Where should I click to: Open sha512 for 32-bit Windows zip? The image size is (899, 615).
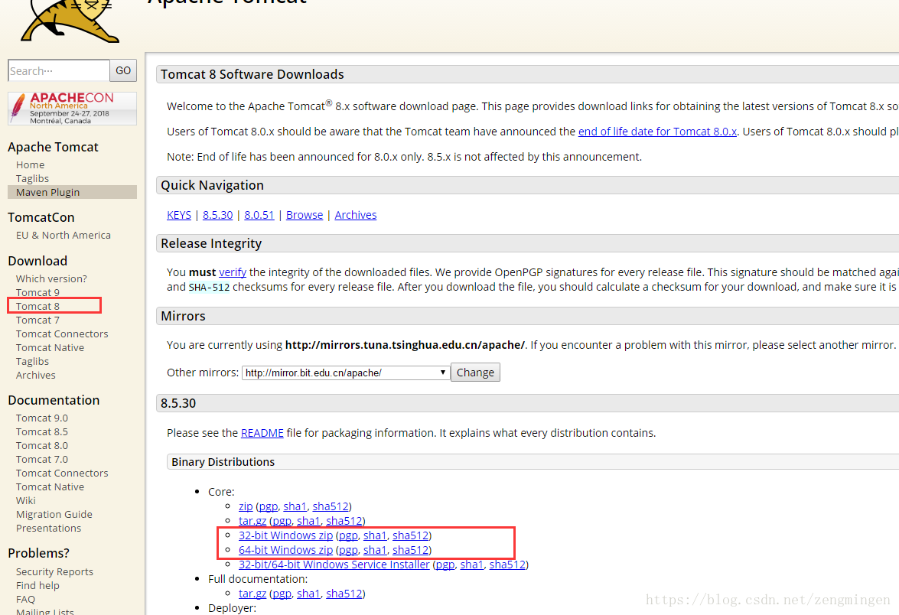411,535
